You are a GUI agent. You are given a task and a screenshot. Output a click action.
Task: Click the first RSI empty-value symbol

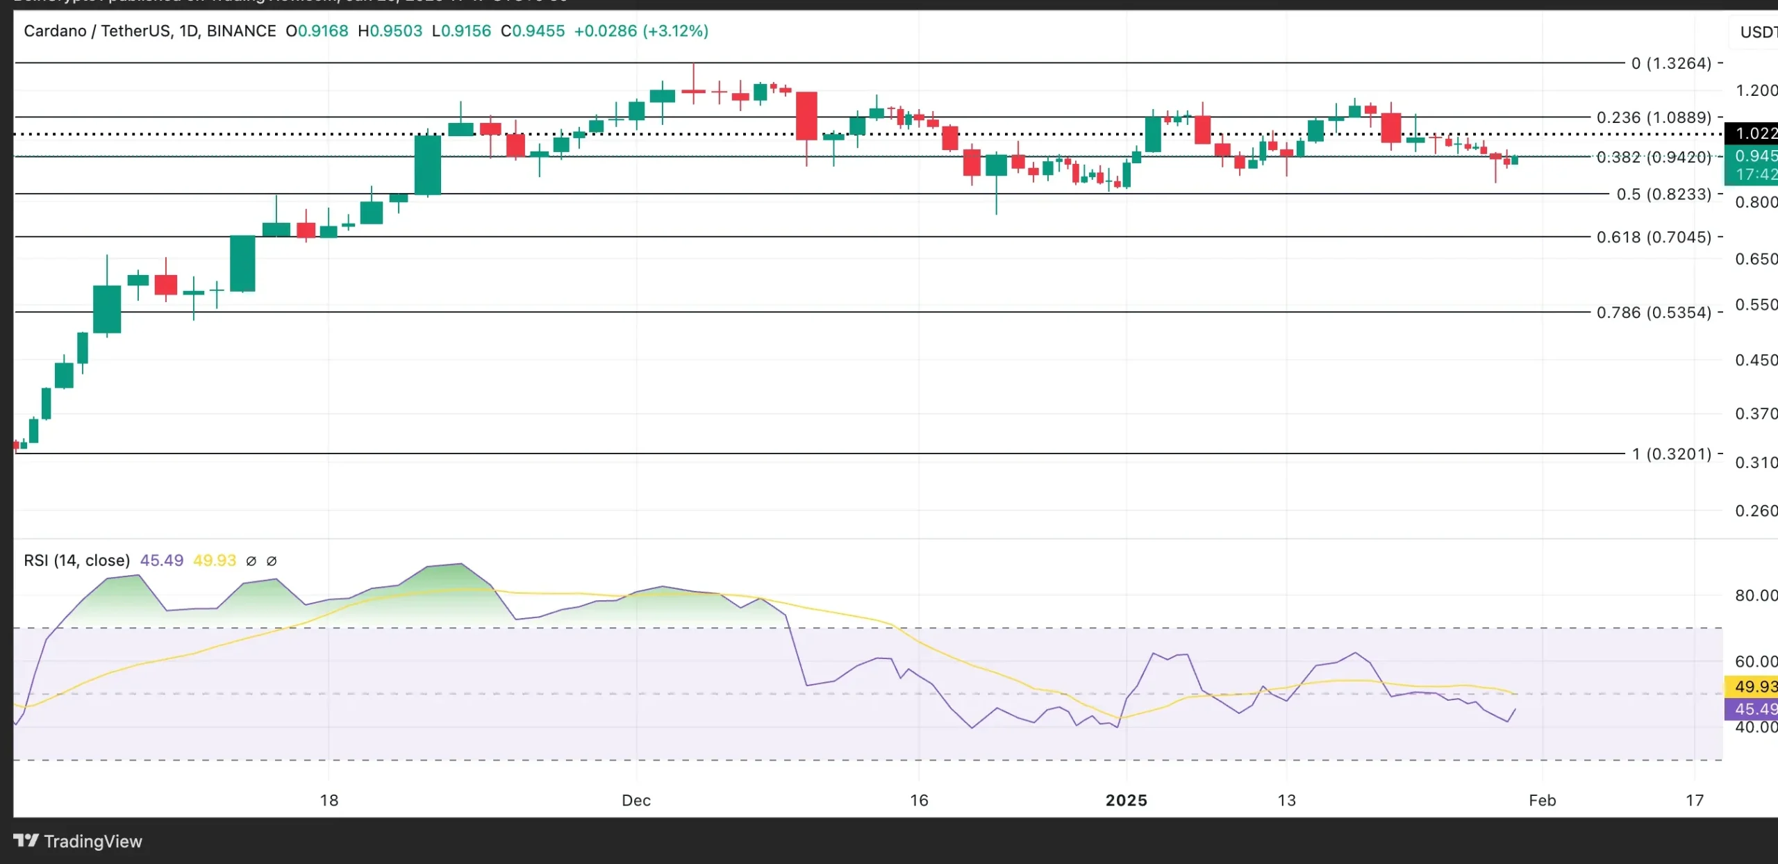[x=251, y=561]
